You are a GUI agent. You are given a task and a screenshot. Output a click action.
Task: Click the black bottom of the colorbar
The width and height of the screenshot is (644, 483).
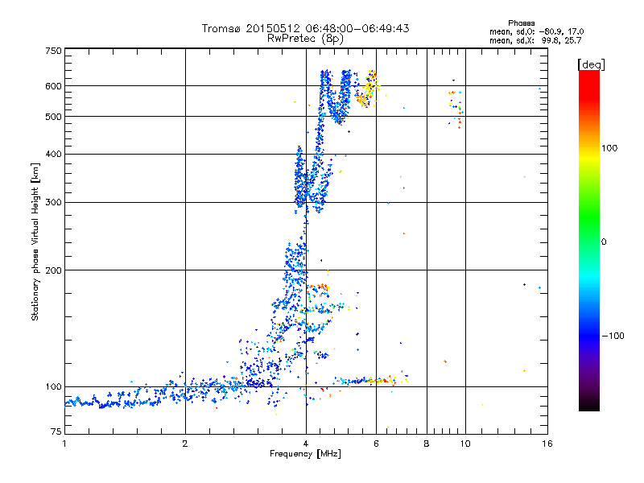589,405
